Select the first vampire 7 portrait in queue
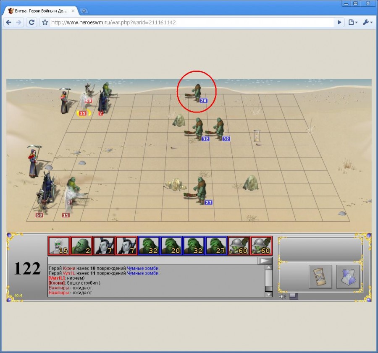 (x=104, y=246)
